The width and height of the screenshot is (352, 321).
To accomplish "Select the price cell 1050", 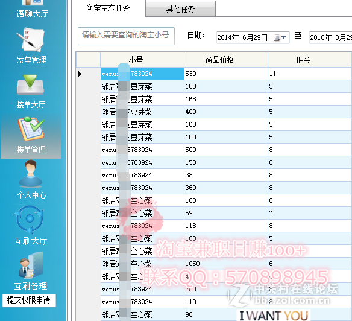I will point(226,264).
